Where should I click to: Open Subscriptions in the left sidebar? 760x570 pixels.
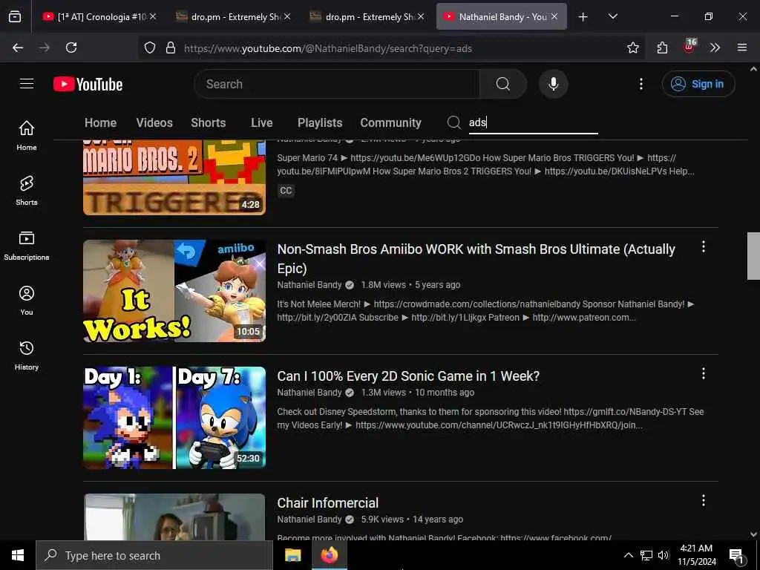(27, 245)
